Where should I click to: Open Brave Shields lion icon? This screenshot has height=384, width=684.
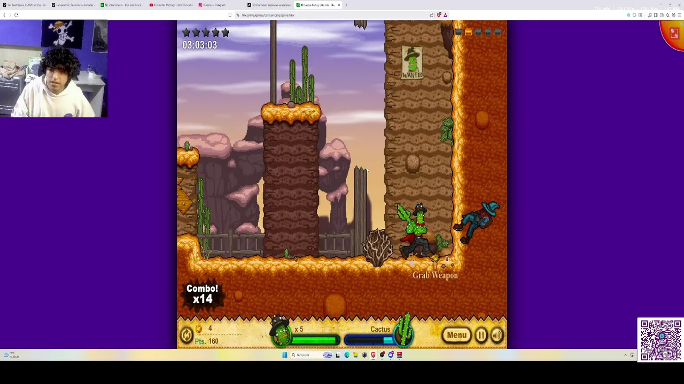tap(439, 15)
